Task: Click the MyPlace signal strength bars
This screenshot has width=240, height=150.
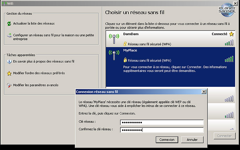Action: (x=229, y=59)
